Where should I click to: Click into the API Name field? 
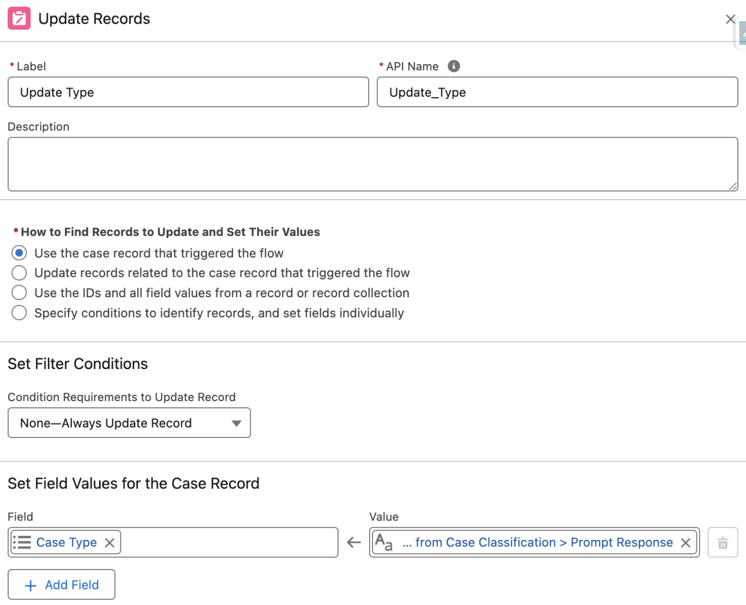tap(557, 92)
